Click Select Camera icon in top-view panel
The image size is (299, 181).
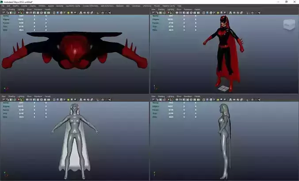pos(4,13)
